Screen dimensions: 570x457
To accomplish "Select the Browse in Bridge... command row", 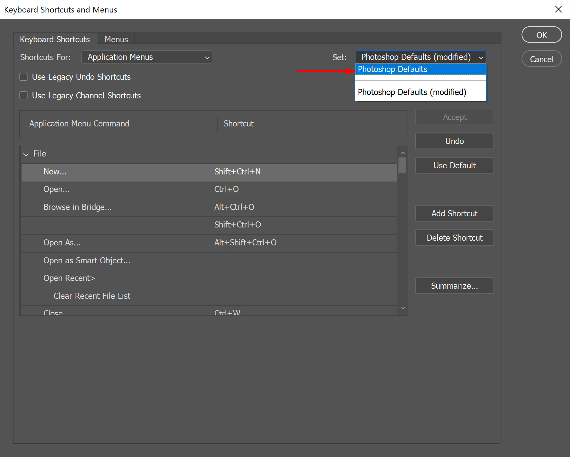I will [209, 208].
